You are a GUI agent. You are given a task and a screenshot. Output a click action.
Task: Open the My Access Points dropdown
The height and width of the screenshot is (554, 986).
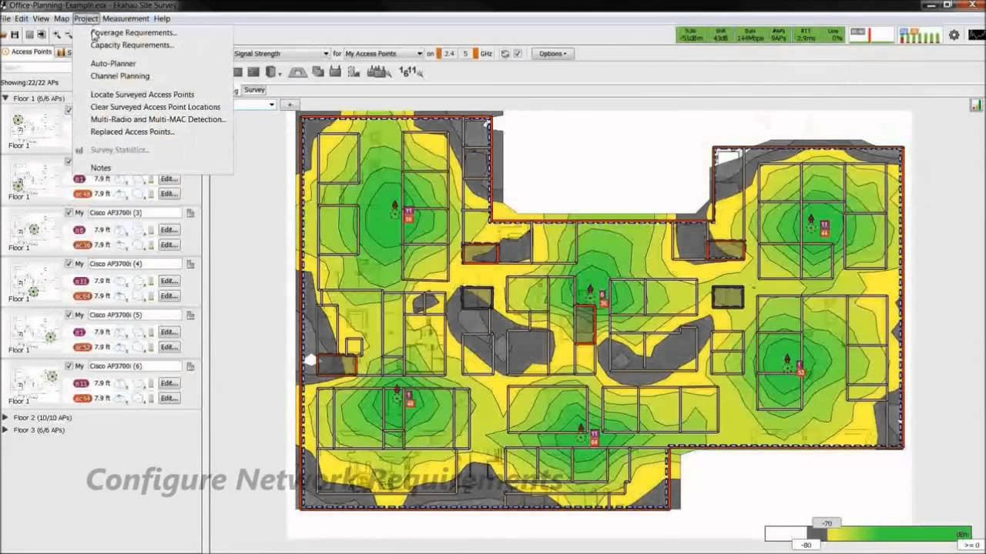pos(383,54)
